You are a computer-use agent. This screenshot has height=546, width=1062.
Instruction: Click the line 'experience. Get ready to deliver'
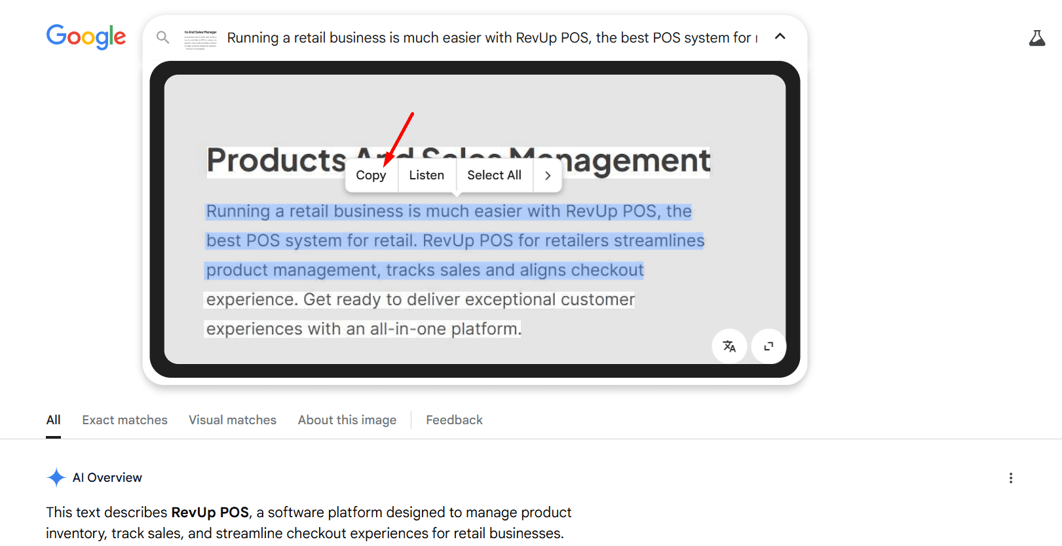[420, 300]
